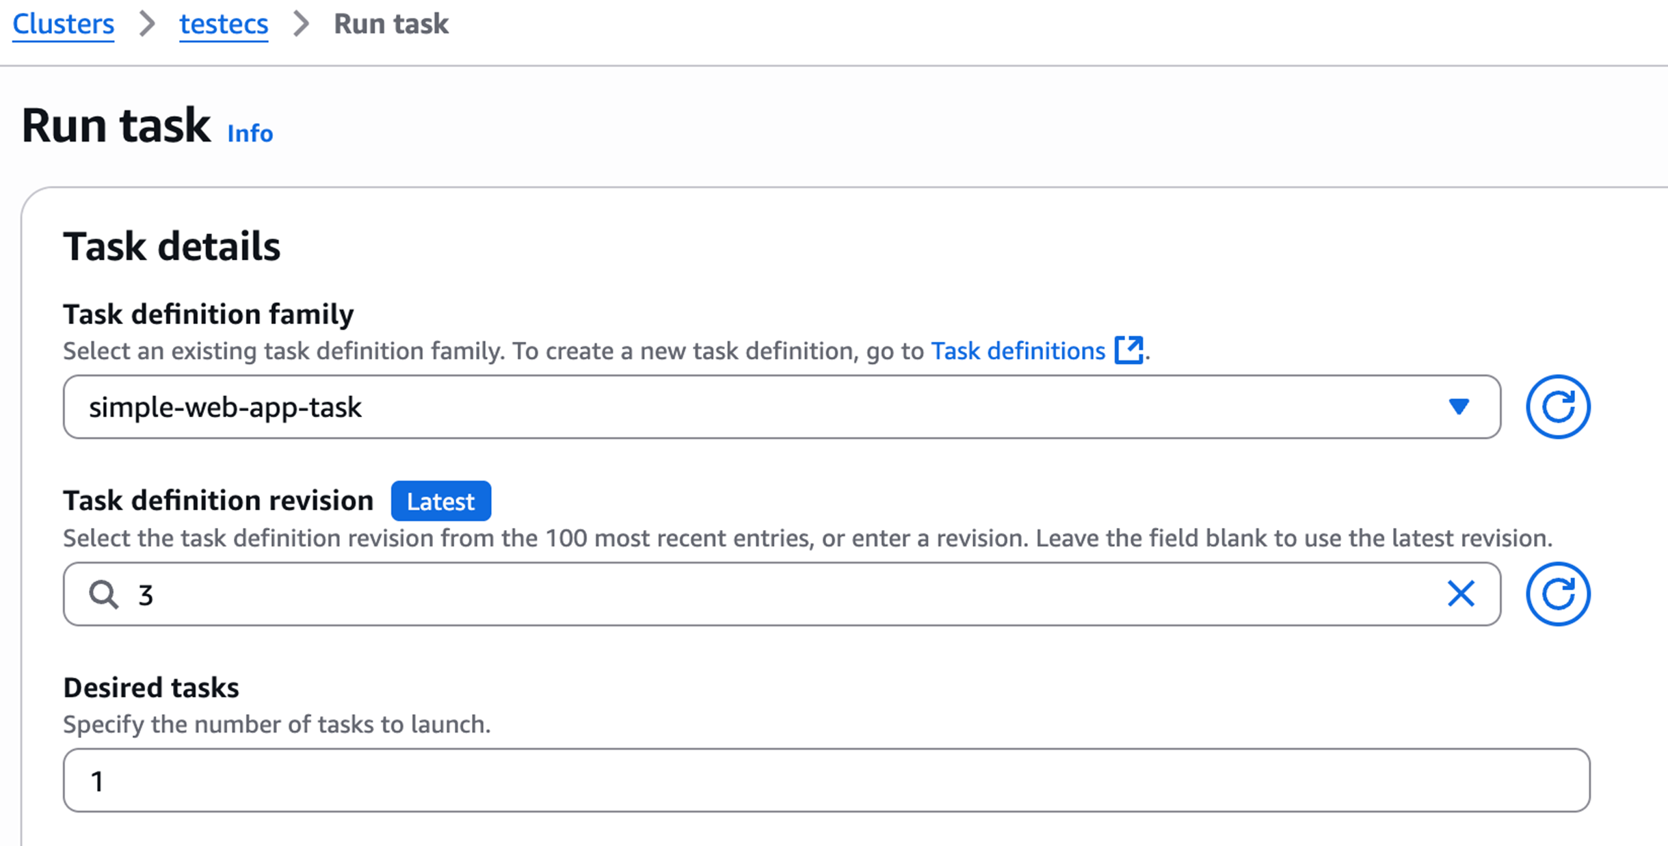The width and height of the screenshot is (1668, 846).
Task: Clear the revision field with the X
Action: pos(1460,594)
